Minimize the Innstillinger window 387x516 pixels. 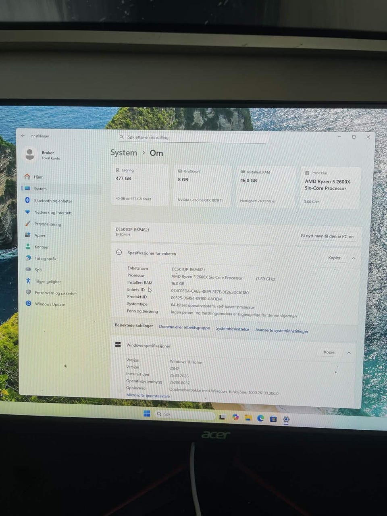point(340,137)
